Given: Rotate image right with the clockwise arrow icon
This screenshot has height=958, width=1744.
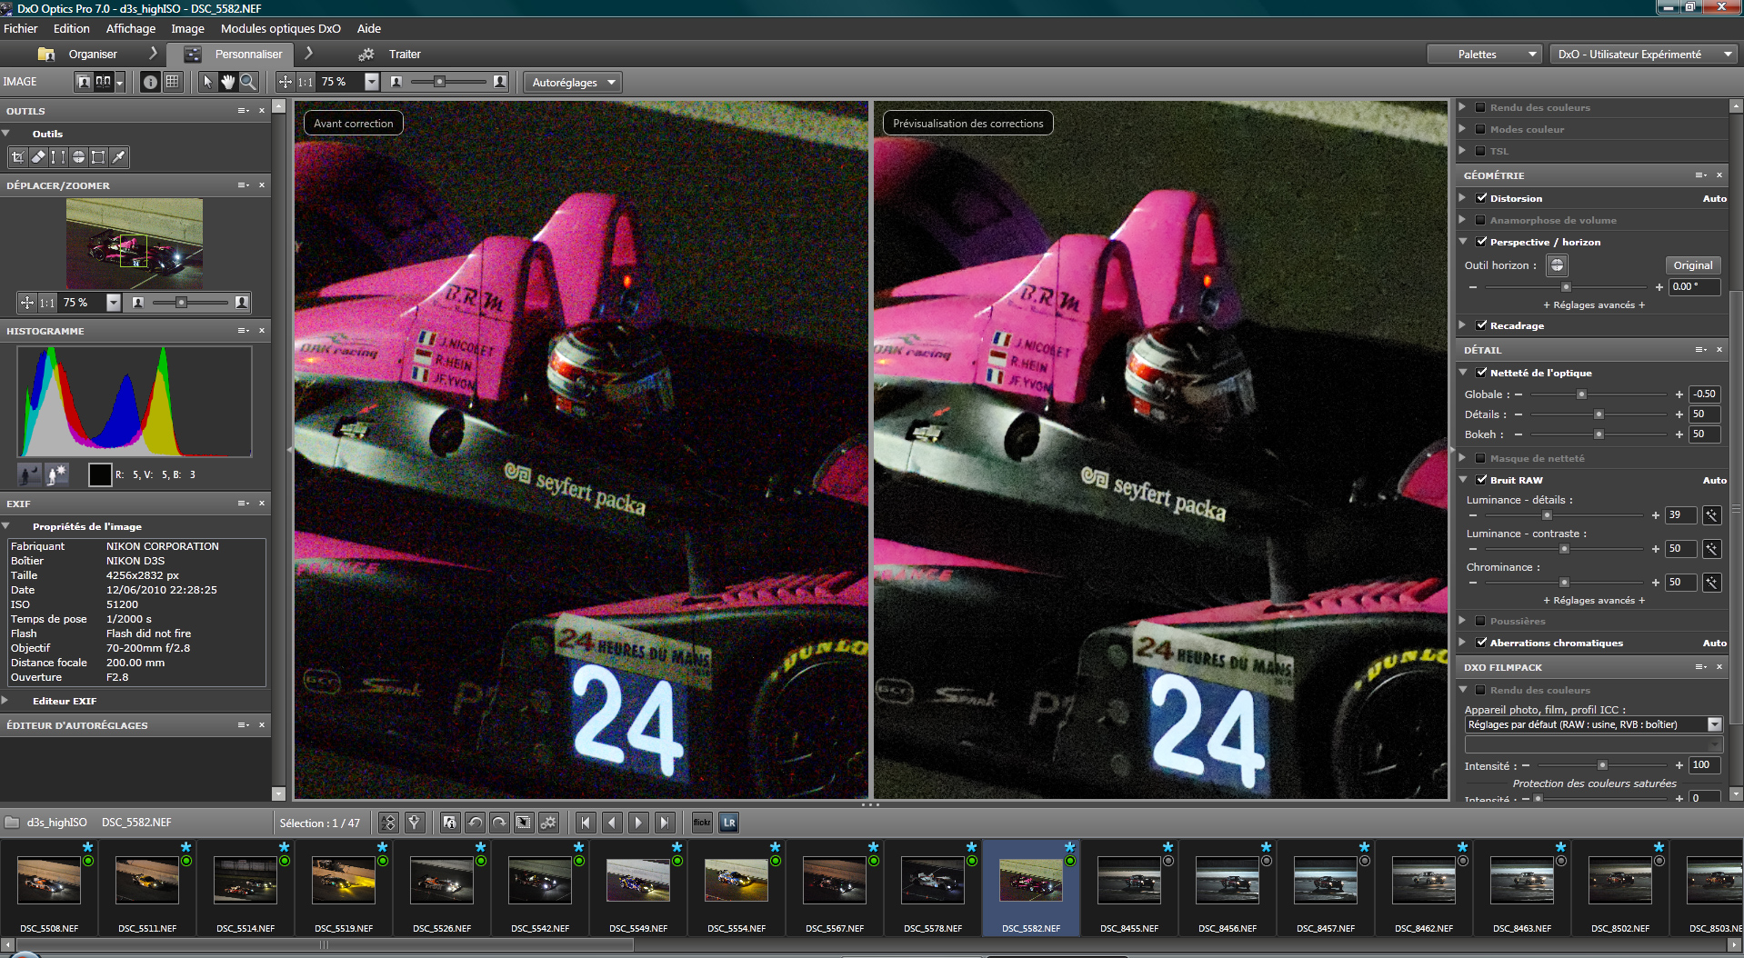Looking at the screenshot, I should 499,823.
